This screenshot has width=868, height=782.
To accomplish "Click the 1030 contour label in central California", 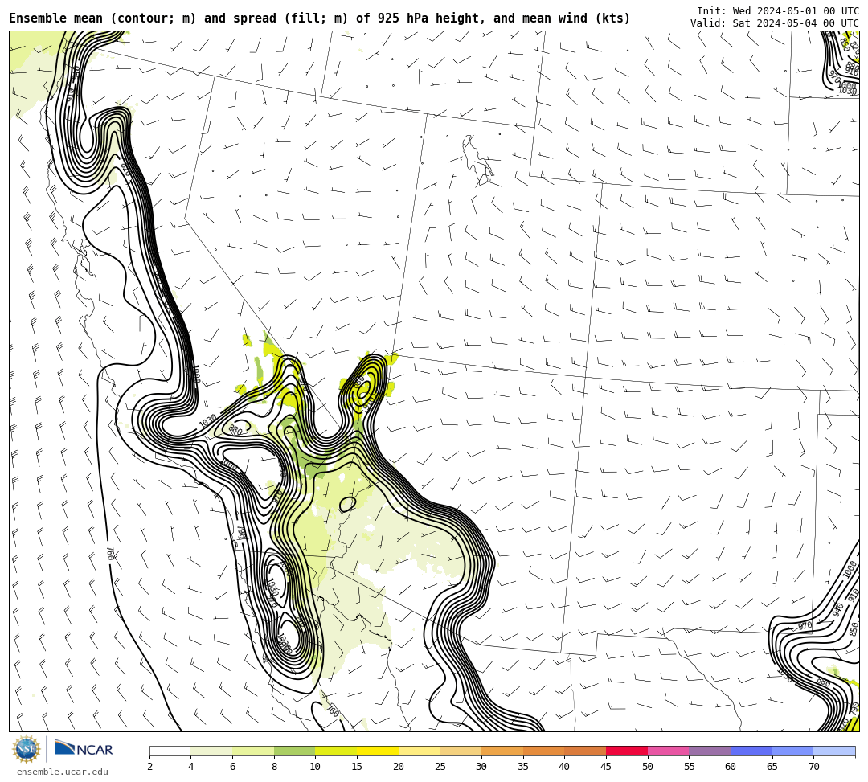I will pos(208,422).
